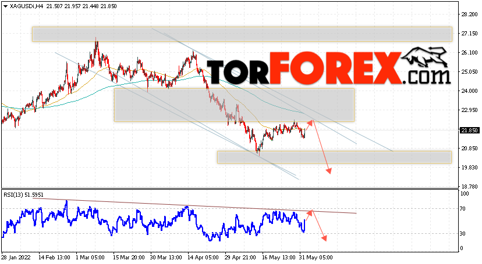Click the 19.830 price axis value
The height and width of the screenshot is (264, 482).
(469, 168)
